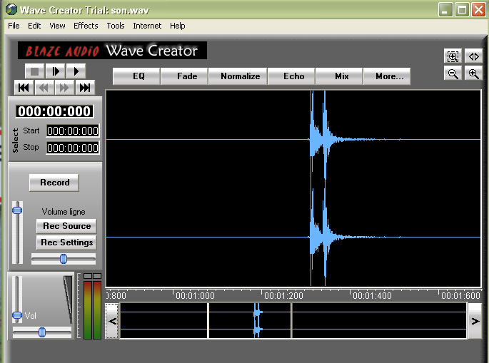Screen dimensions: 489x363
Task: Open the Fade effect
Action: click(x=184, y=76)
